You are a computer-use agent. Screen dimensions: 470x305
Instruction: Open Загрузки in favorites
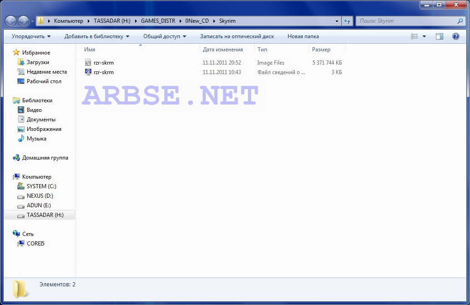tap(38, 62)
